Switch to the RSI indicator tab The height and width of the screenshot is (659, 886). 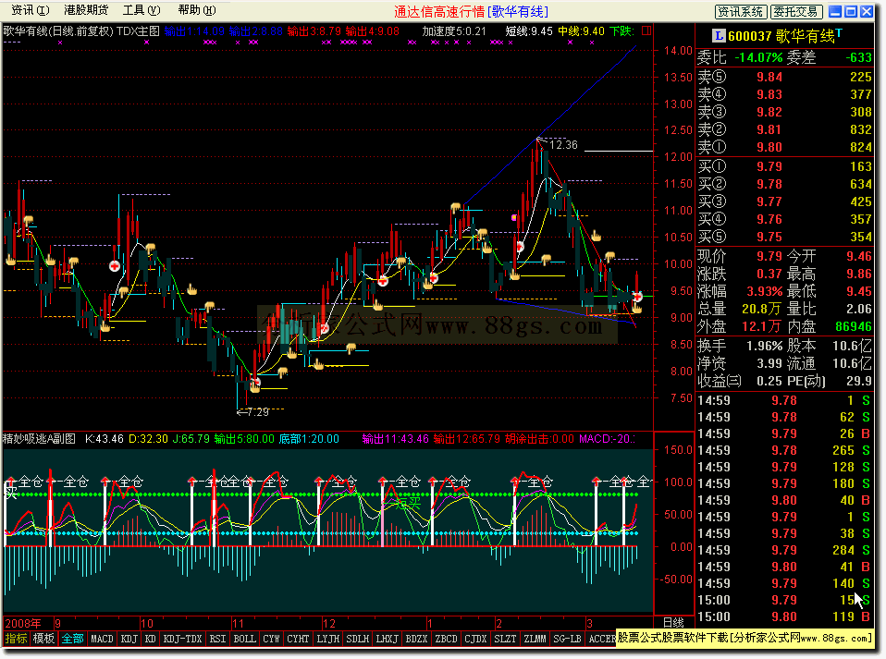pos(217,639)
